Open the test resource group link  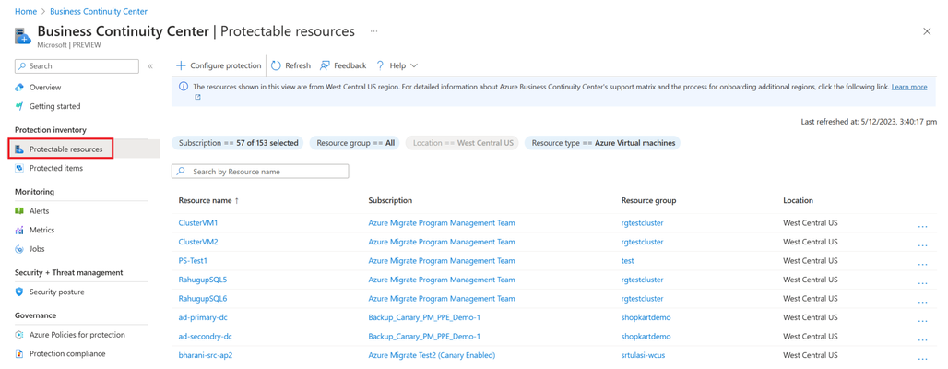pyautogui.click(x=628, y=261)
